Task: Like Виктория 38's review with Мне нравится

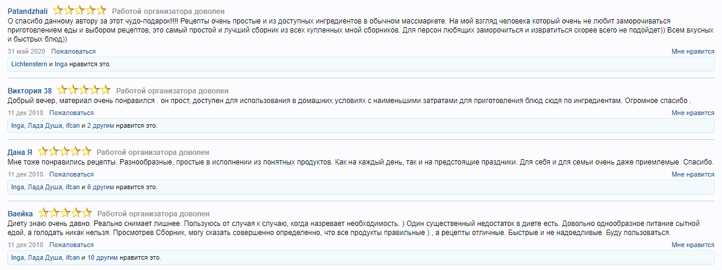Action: (692, 113)
